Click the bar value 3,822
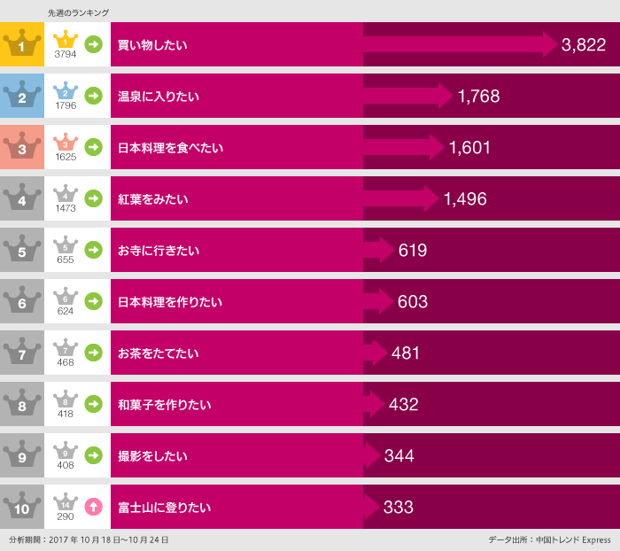This screenshot has height=551, width=620. [583, 45]
